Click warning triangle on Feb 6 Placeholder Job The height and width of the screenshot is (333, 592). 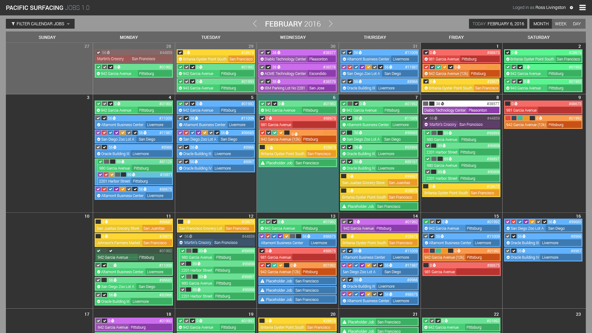point(263,163)
